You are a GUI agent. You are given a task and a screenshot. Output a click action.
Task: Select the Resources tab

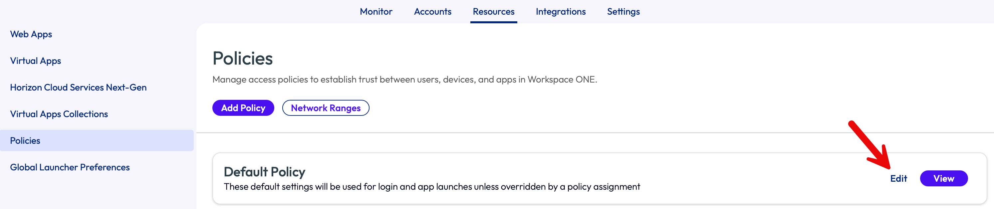[493, 12]
